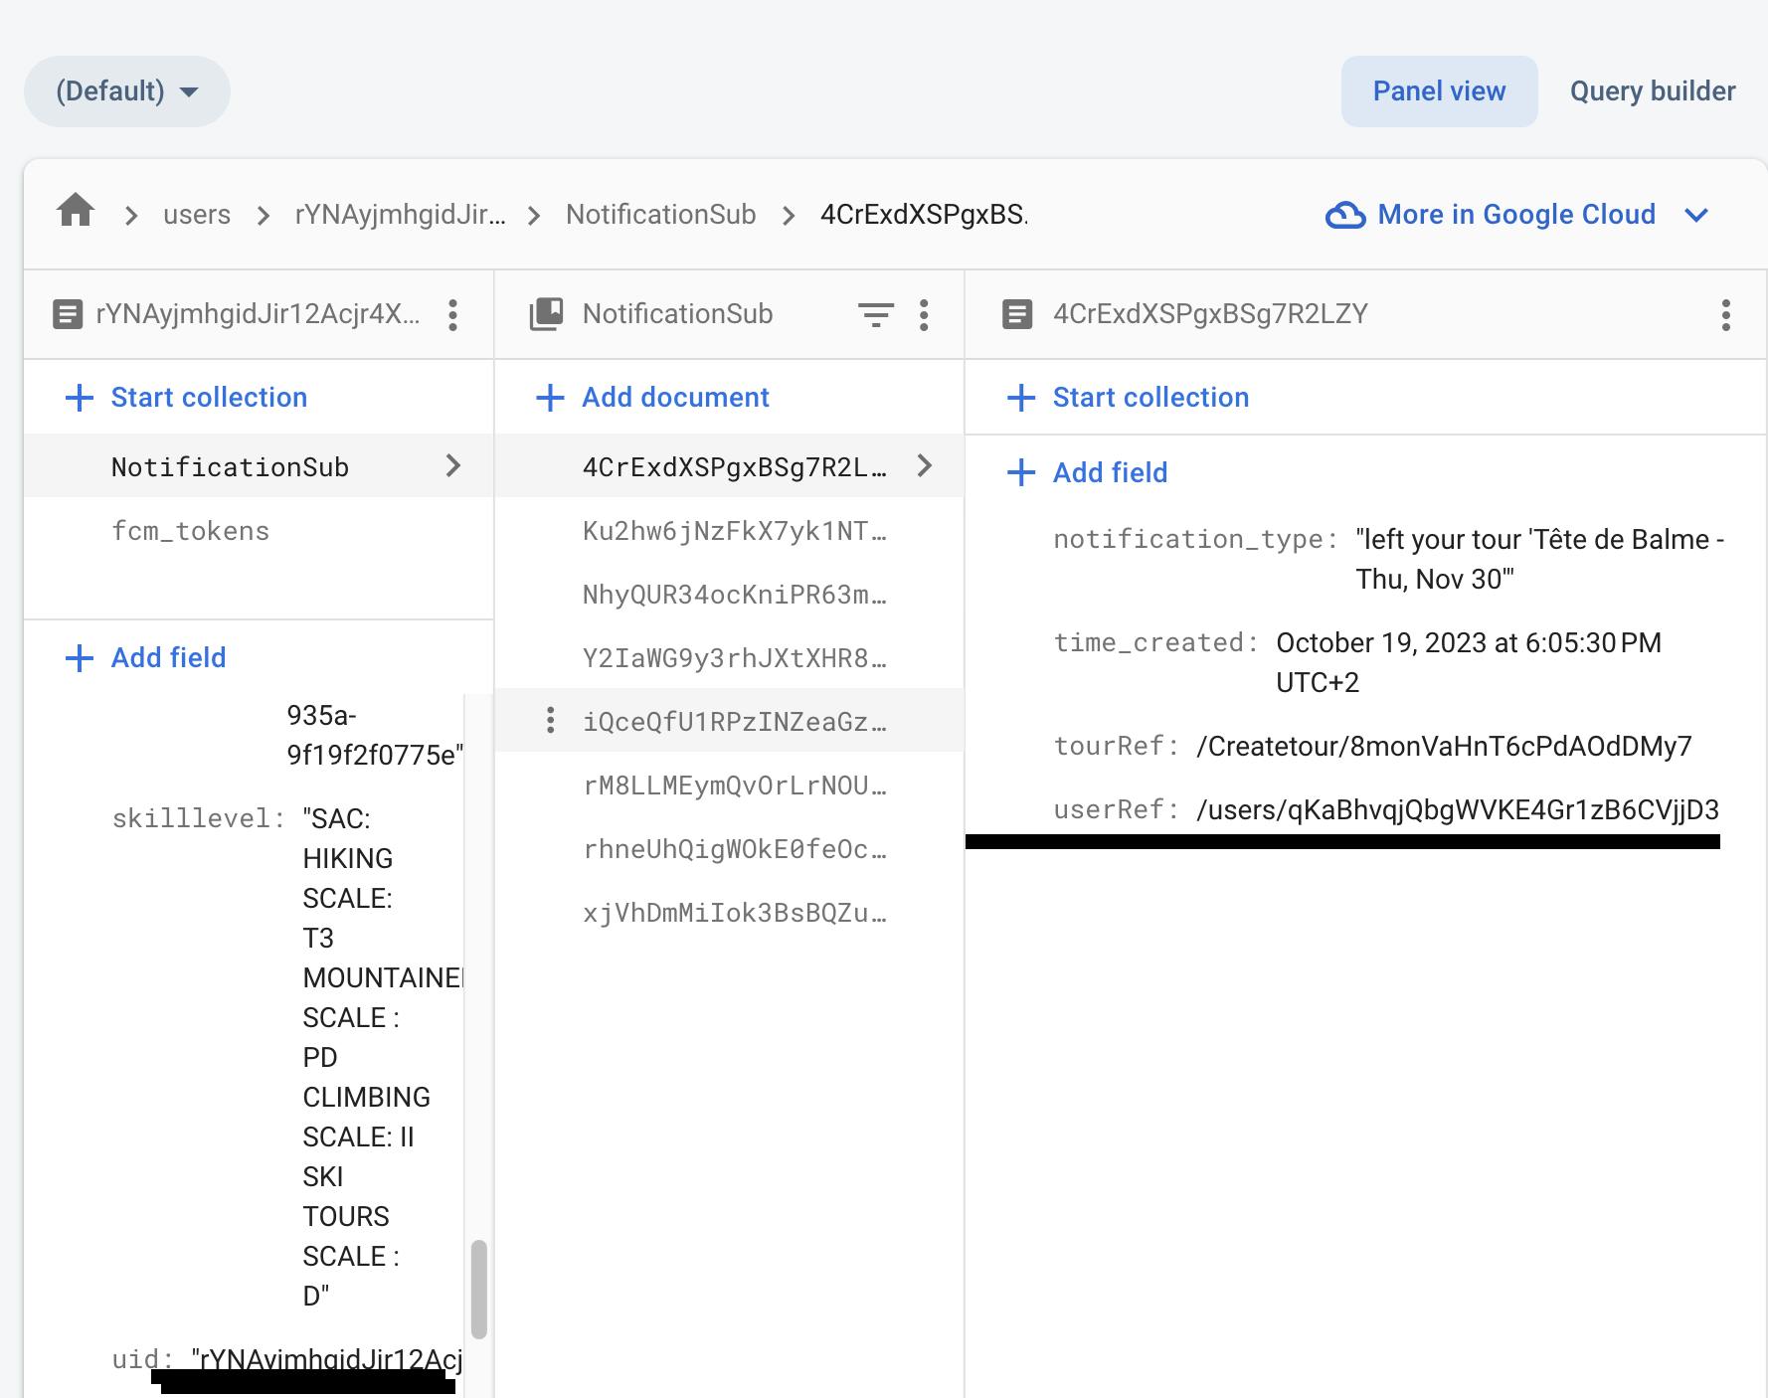This screenshot has width=1768, height=1398.
Task: Open the NotificationSub filter icon
Action: click(875, 315)
